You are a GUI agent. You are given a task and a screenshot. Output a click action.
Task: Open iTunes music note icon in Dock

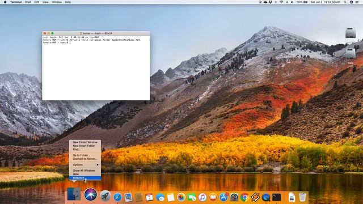point(202,197)
